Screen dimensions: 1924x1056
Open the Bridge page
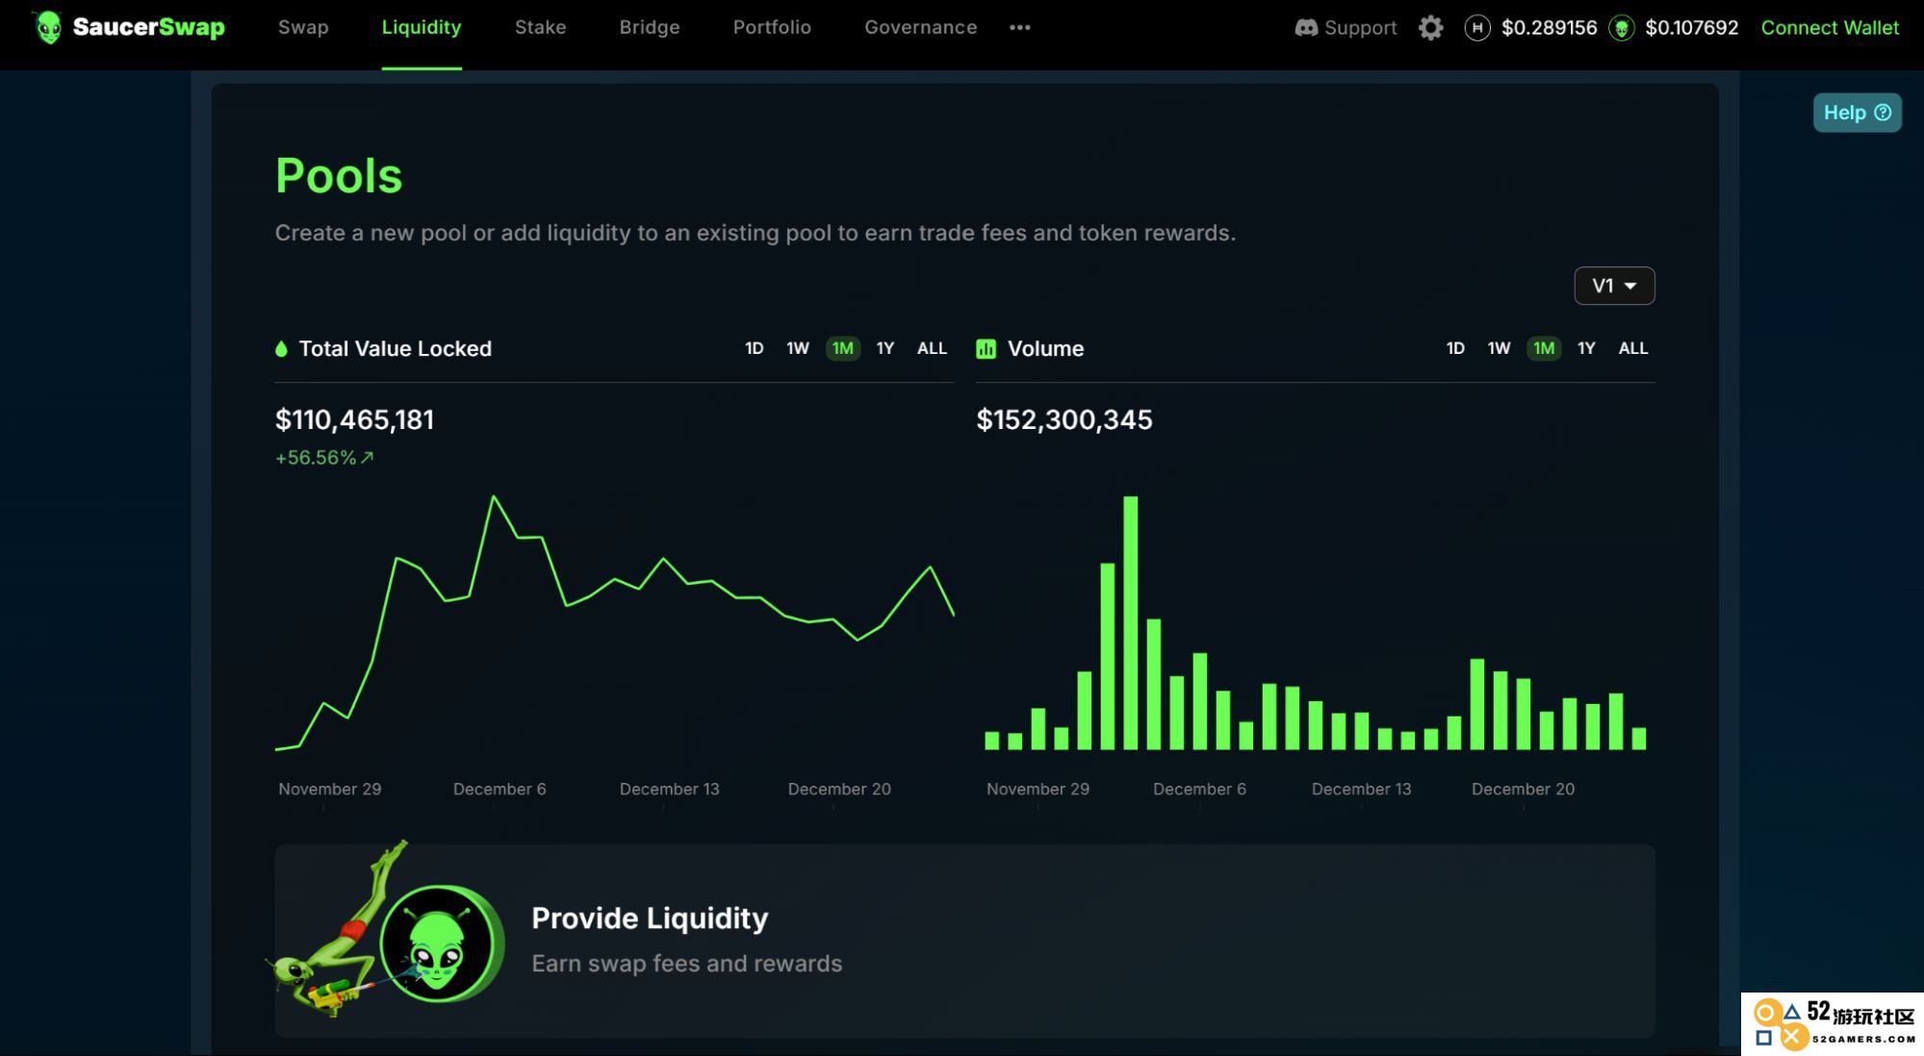coord(650,27)
